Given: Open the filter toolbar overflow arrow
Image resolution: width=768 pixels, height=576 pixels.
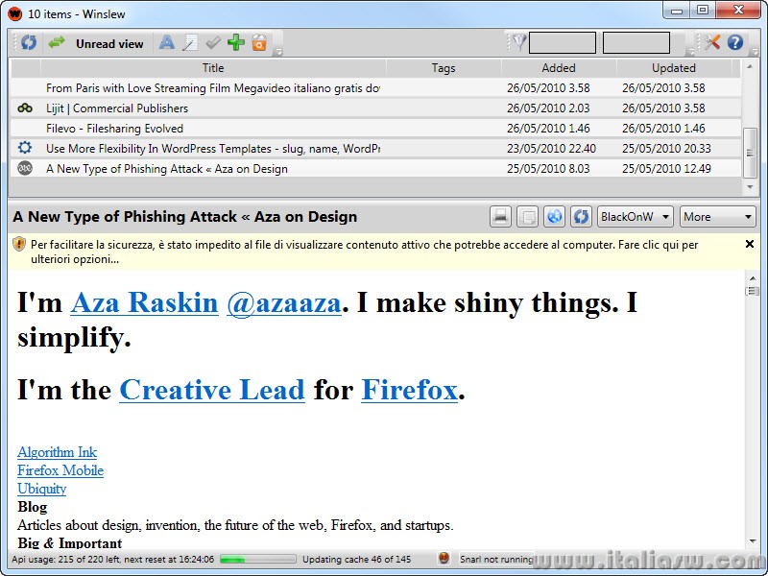Looking at the screenshot, I should (x=691, y=52).
